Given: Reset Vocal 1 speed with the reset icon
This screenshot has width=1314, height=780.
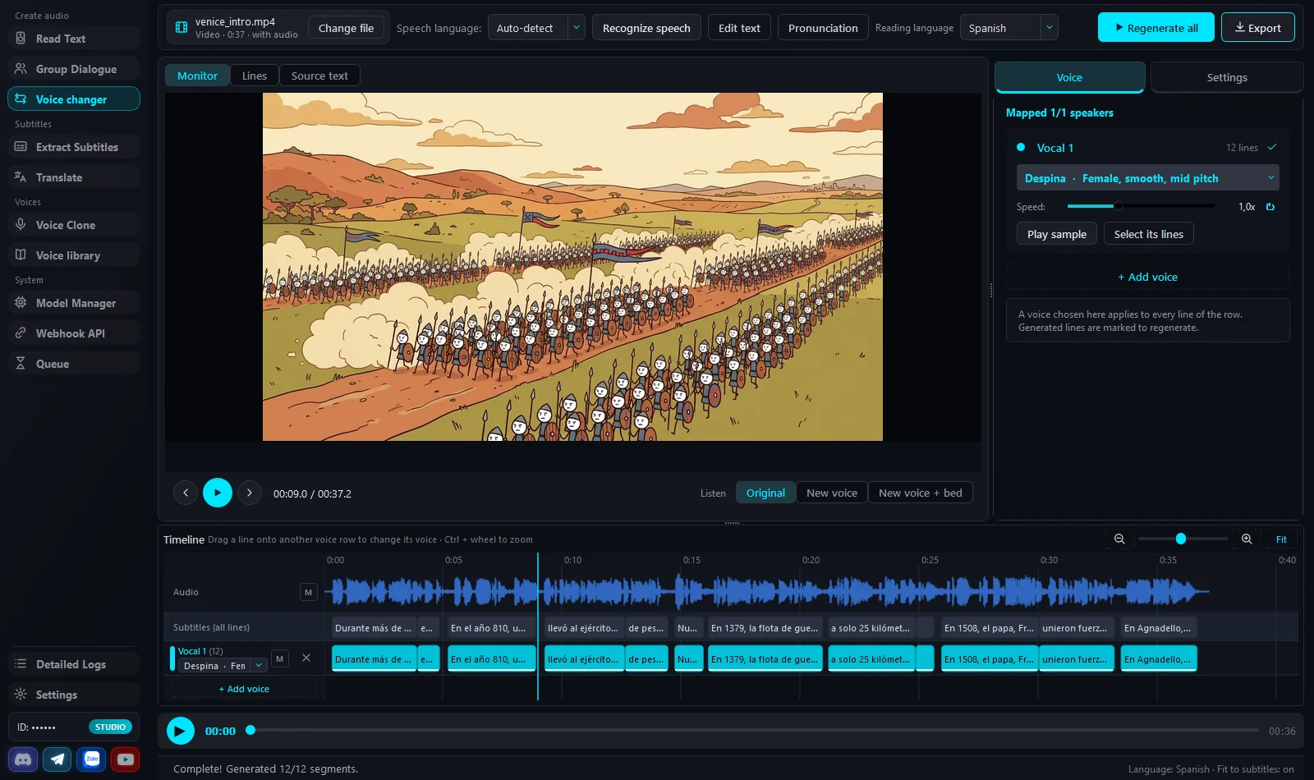Looking at the screenshot, I should pos(1270,207).
